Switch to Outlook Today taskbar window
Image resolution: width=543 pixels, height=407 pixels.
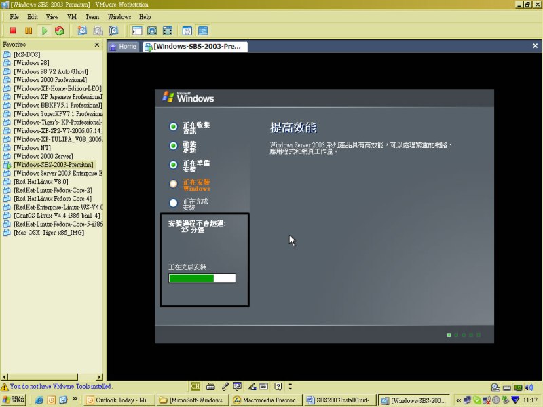click(119, 400)
